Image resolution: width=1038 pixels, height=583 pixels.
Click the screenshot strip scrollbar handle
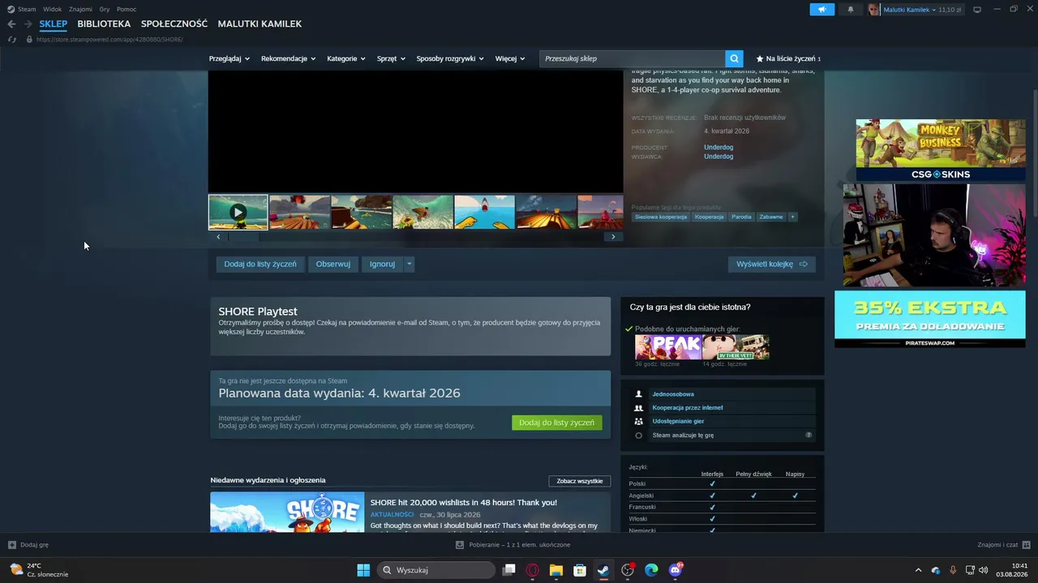point(243,237)
